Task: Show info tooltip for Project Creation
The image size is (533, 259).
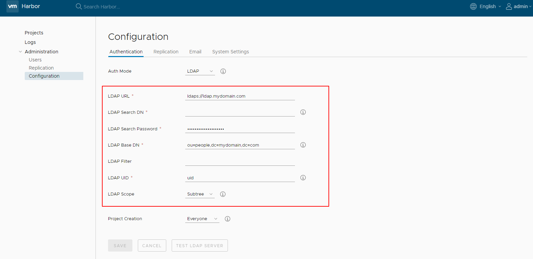Action: point(227,219)
